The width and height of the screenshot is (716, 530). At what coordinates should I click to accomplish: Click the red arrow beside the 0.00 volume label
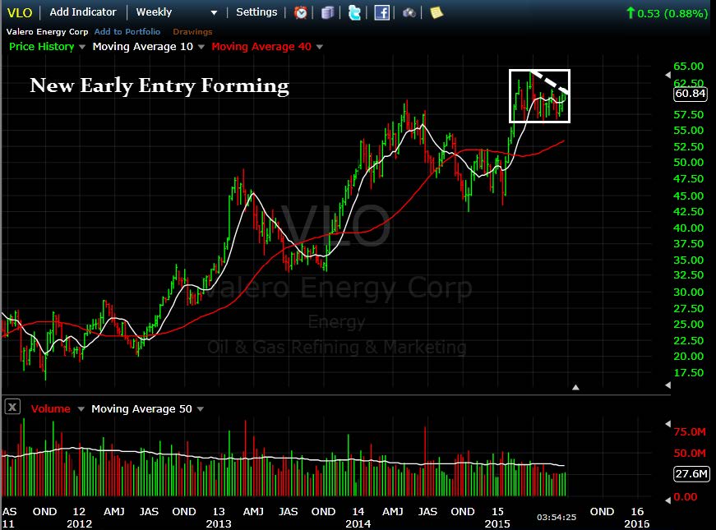[x=667, y=500]
